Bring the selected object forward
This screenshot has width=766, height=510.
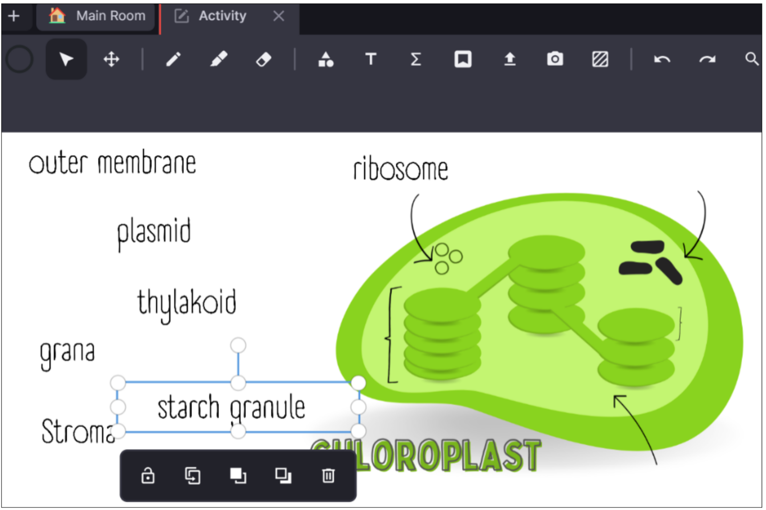tap(237, 477)
